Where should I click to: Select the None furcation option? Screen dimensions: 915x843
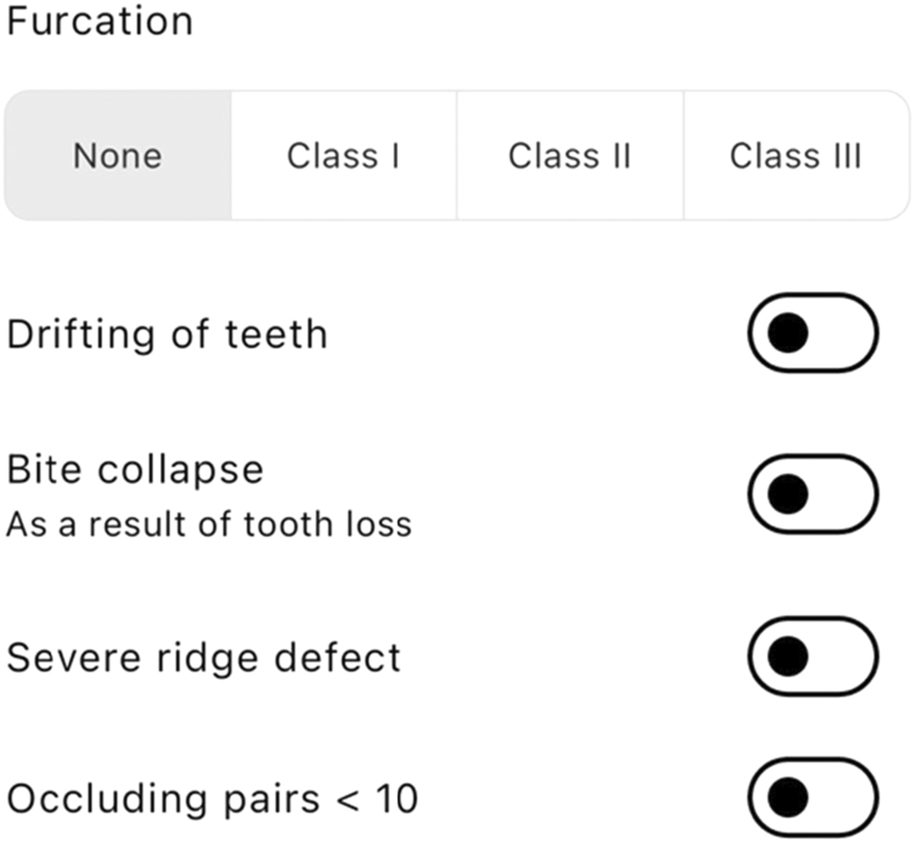[x=118, y=155]
